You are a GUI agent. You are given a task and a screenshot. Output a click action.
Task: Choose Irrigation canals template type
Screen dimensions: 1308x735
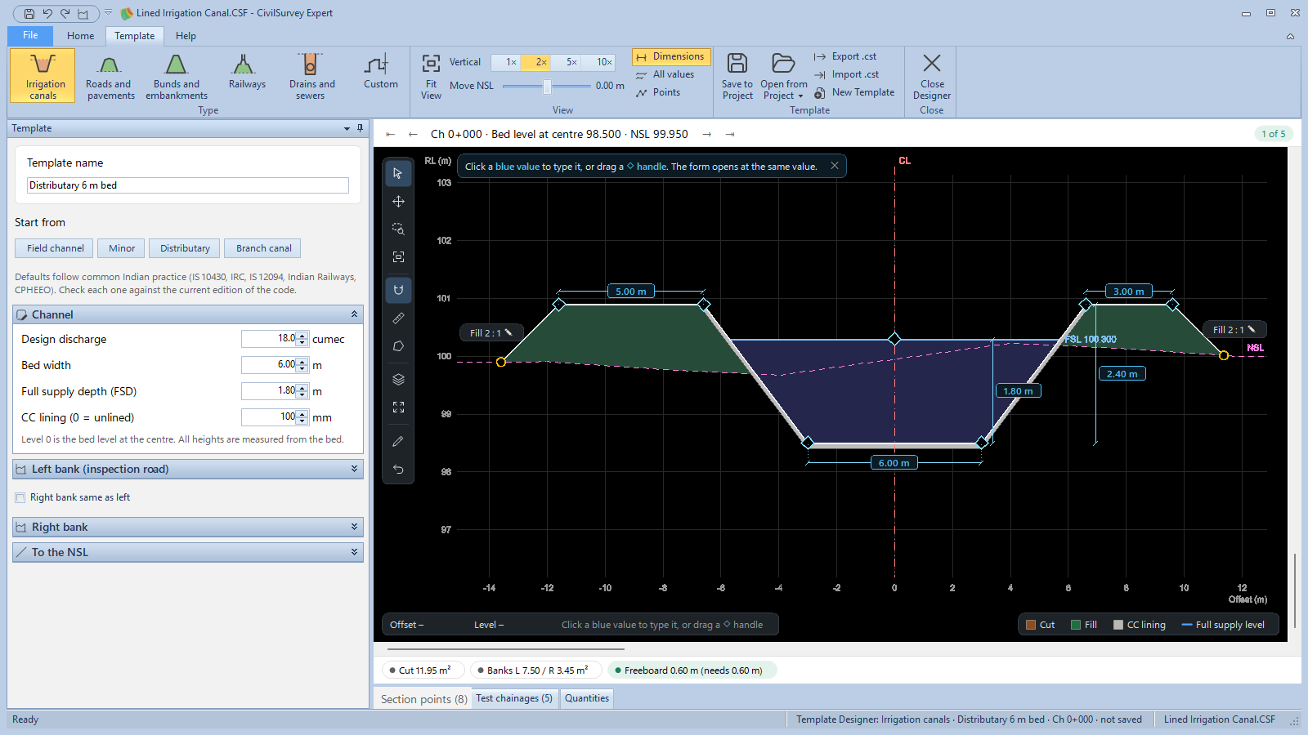tap(43, 75)
